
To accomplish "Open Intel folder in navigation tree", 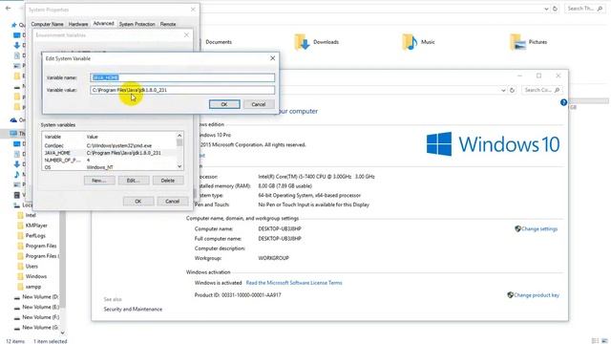I will pos(31,215).
